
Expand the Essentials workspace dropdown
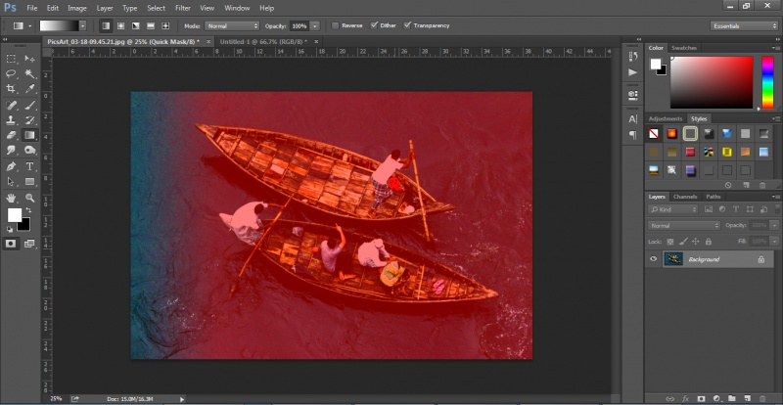(x=745, y=25)
